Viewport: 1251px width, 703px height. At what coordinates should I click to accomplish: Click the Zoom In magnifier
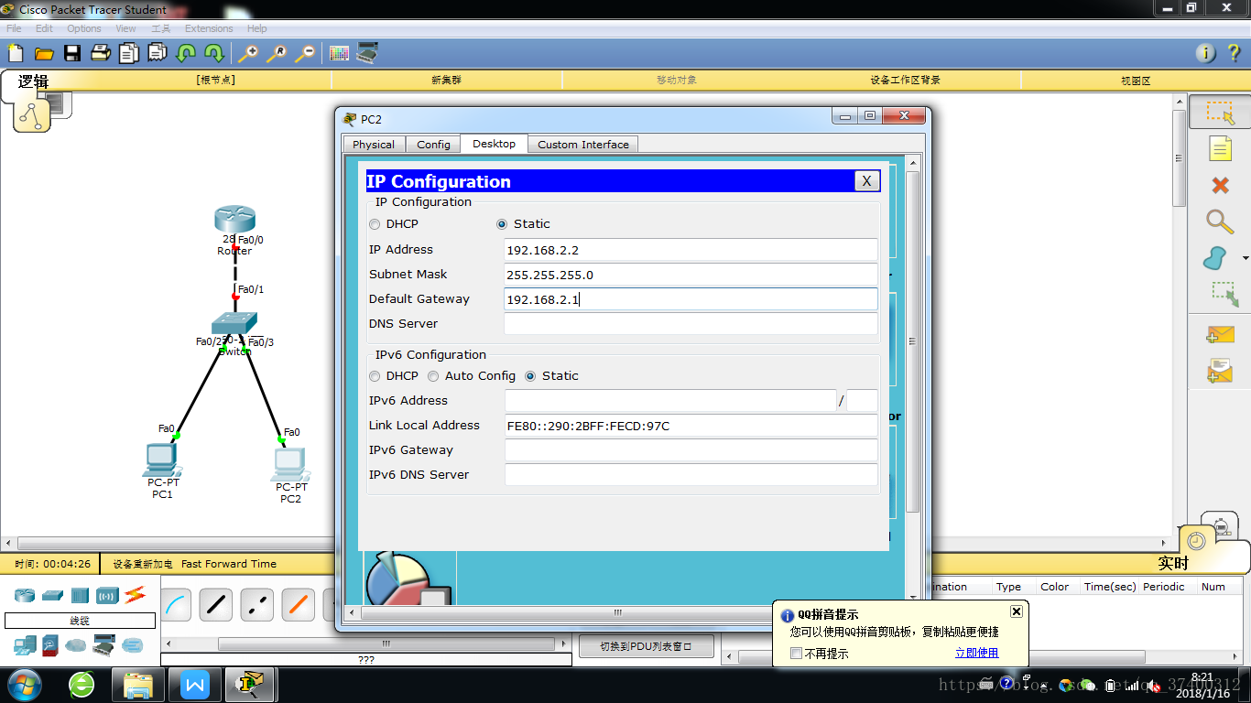coord(248,53)
